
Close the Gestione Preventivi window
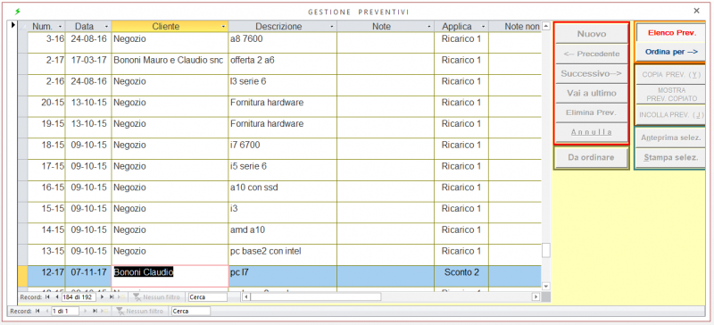coord(696,11)
